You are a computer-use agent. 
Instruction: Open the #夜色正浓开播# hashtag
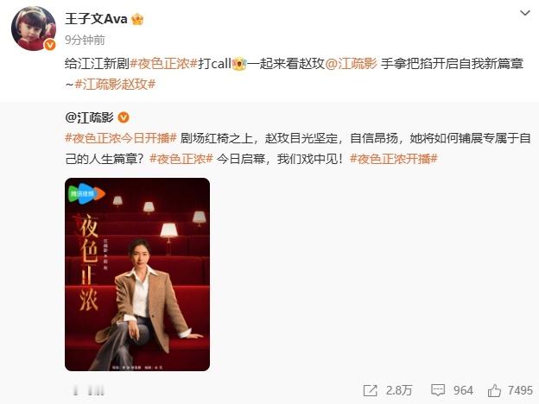coord(394,159)
